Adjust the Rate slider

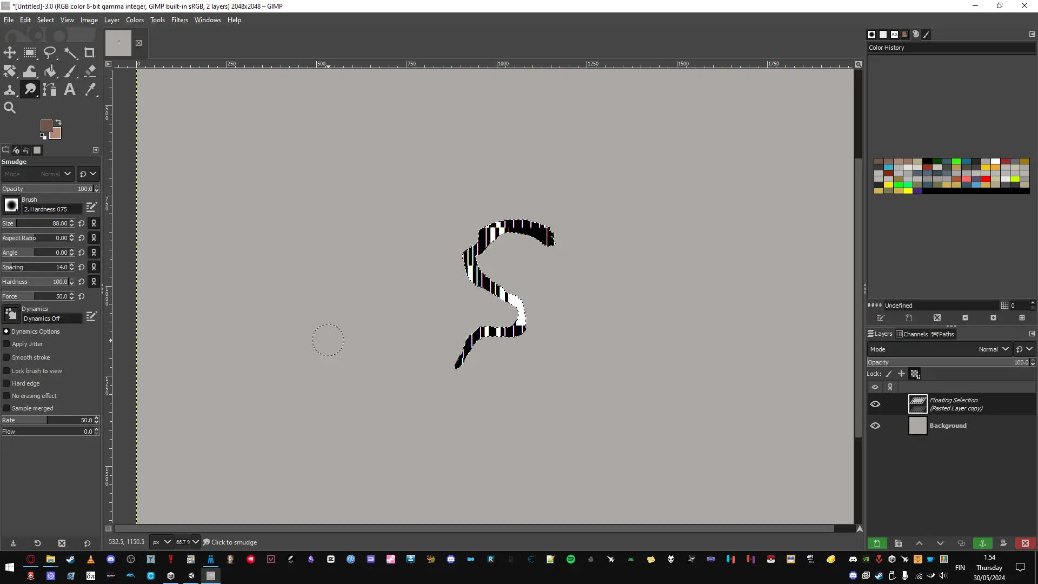(x=50, y=420)
